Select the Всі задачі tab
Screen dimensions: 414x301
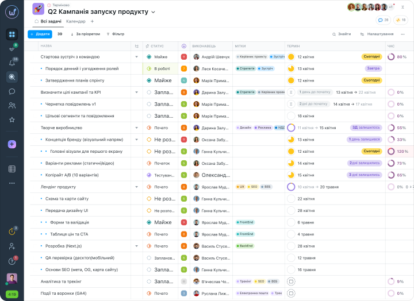(48, 21)
